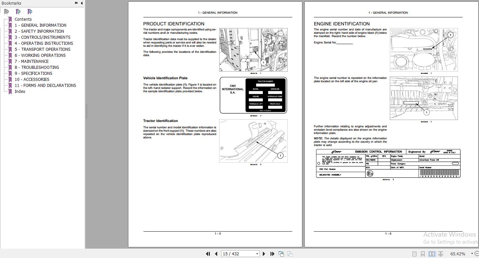This screenshot has width=479, height=258.
Task: Toggle continuous scrolling layout
Action: click(x=423, y=254)
